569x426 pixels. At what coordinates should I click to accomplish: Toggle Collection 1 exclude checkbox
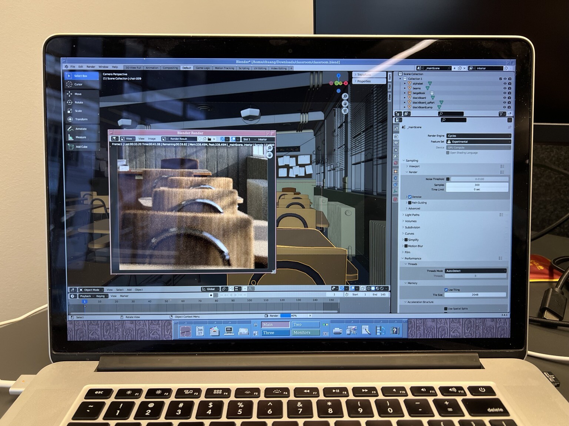500,79
